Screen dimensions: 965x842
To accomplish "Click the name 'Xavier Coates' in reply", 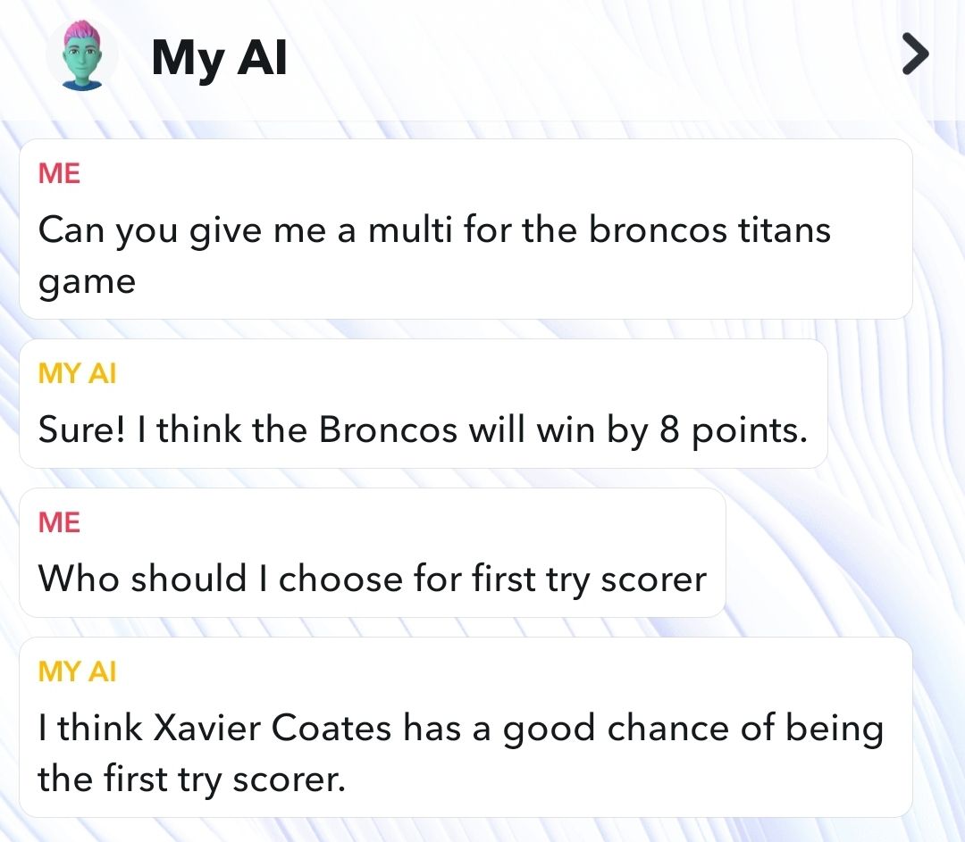I will coord(272,729).
